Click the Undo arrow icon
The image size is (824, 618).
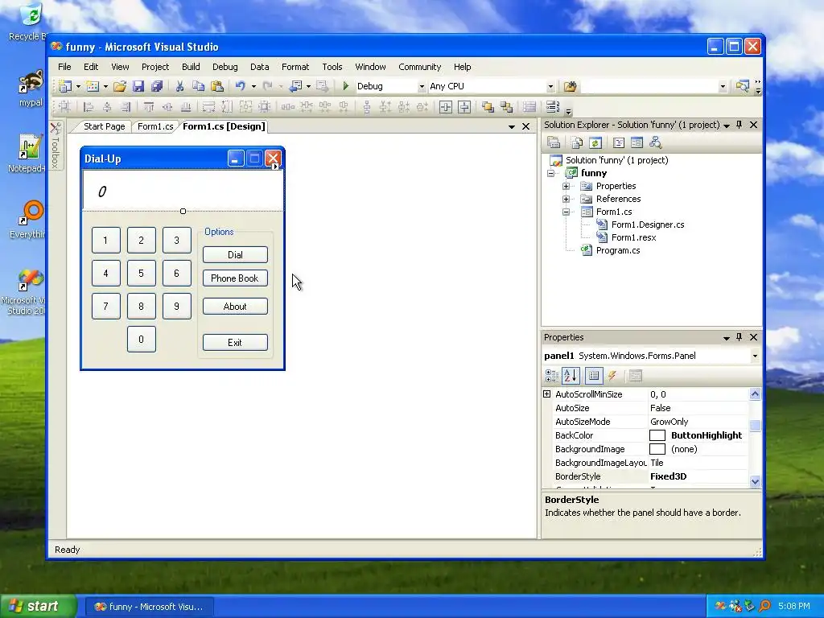click(x=240, y=86)
